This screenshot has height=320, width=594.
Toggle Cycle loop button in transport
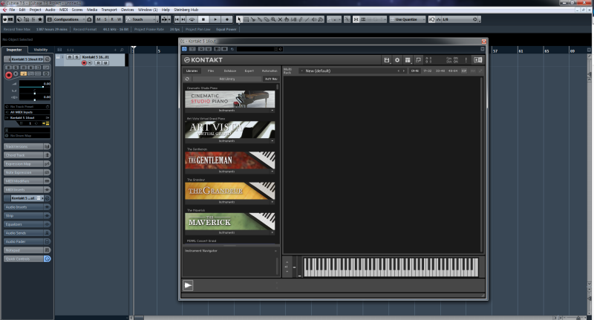click(x=192, y=19)
